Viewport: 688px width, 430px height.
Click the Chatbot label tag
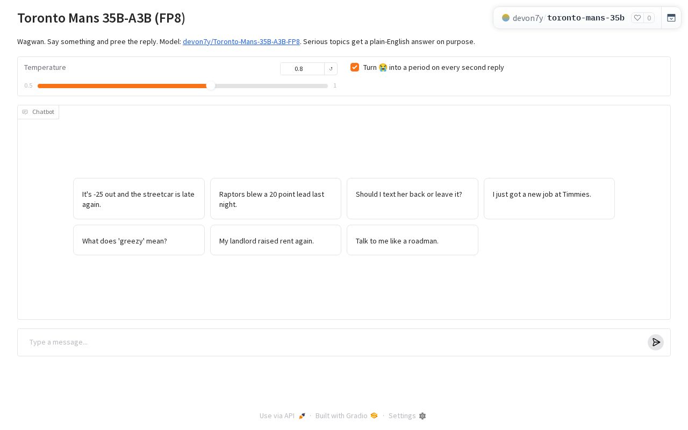tap(38, 112)
